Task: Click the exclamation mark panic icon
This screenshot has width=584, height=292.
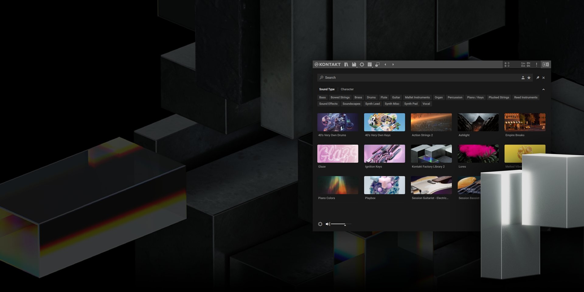Action: point(537,64)
